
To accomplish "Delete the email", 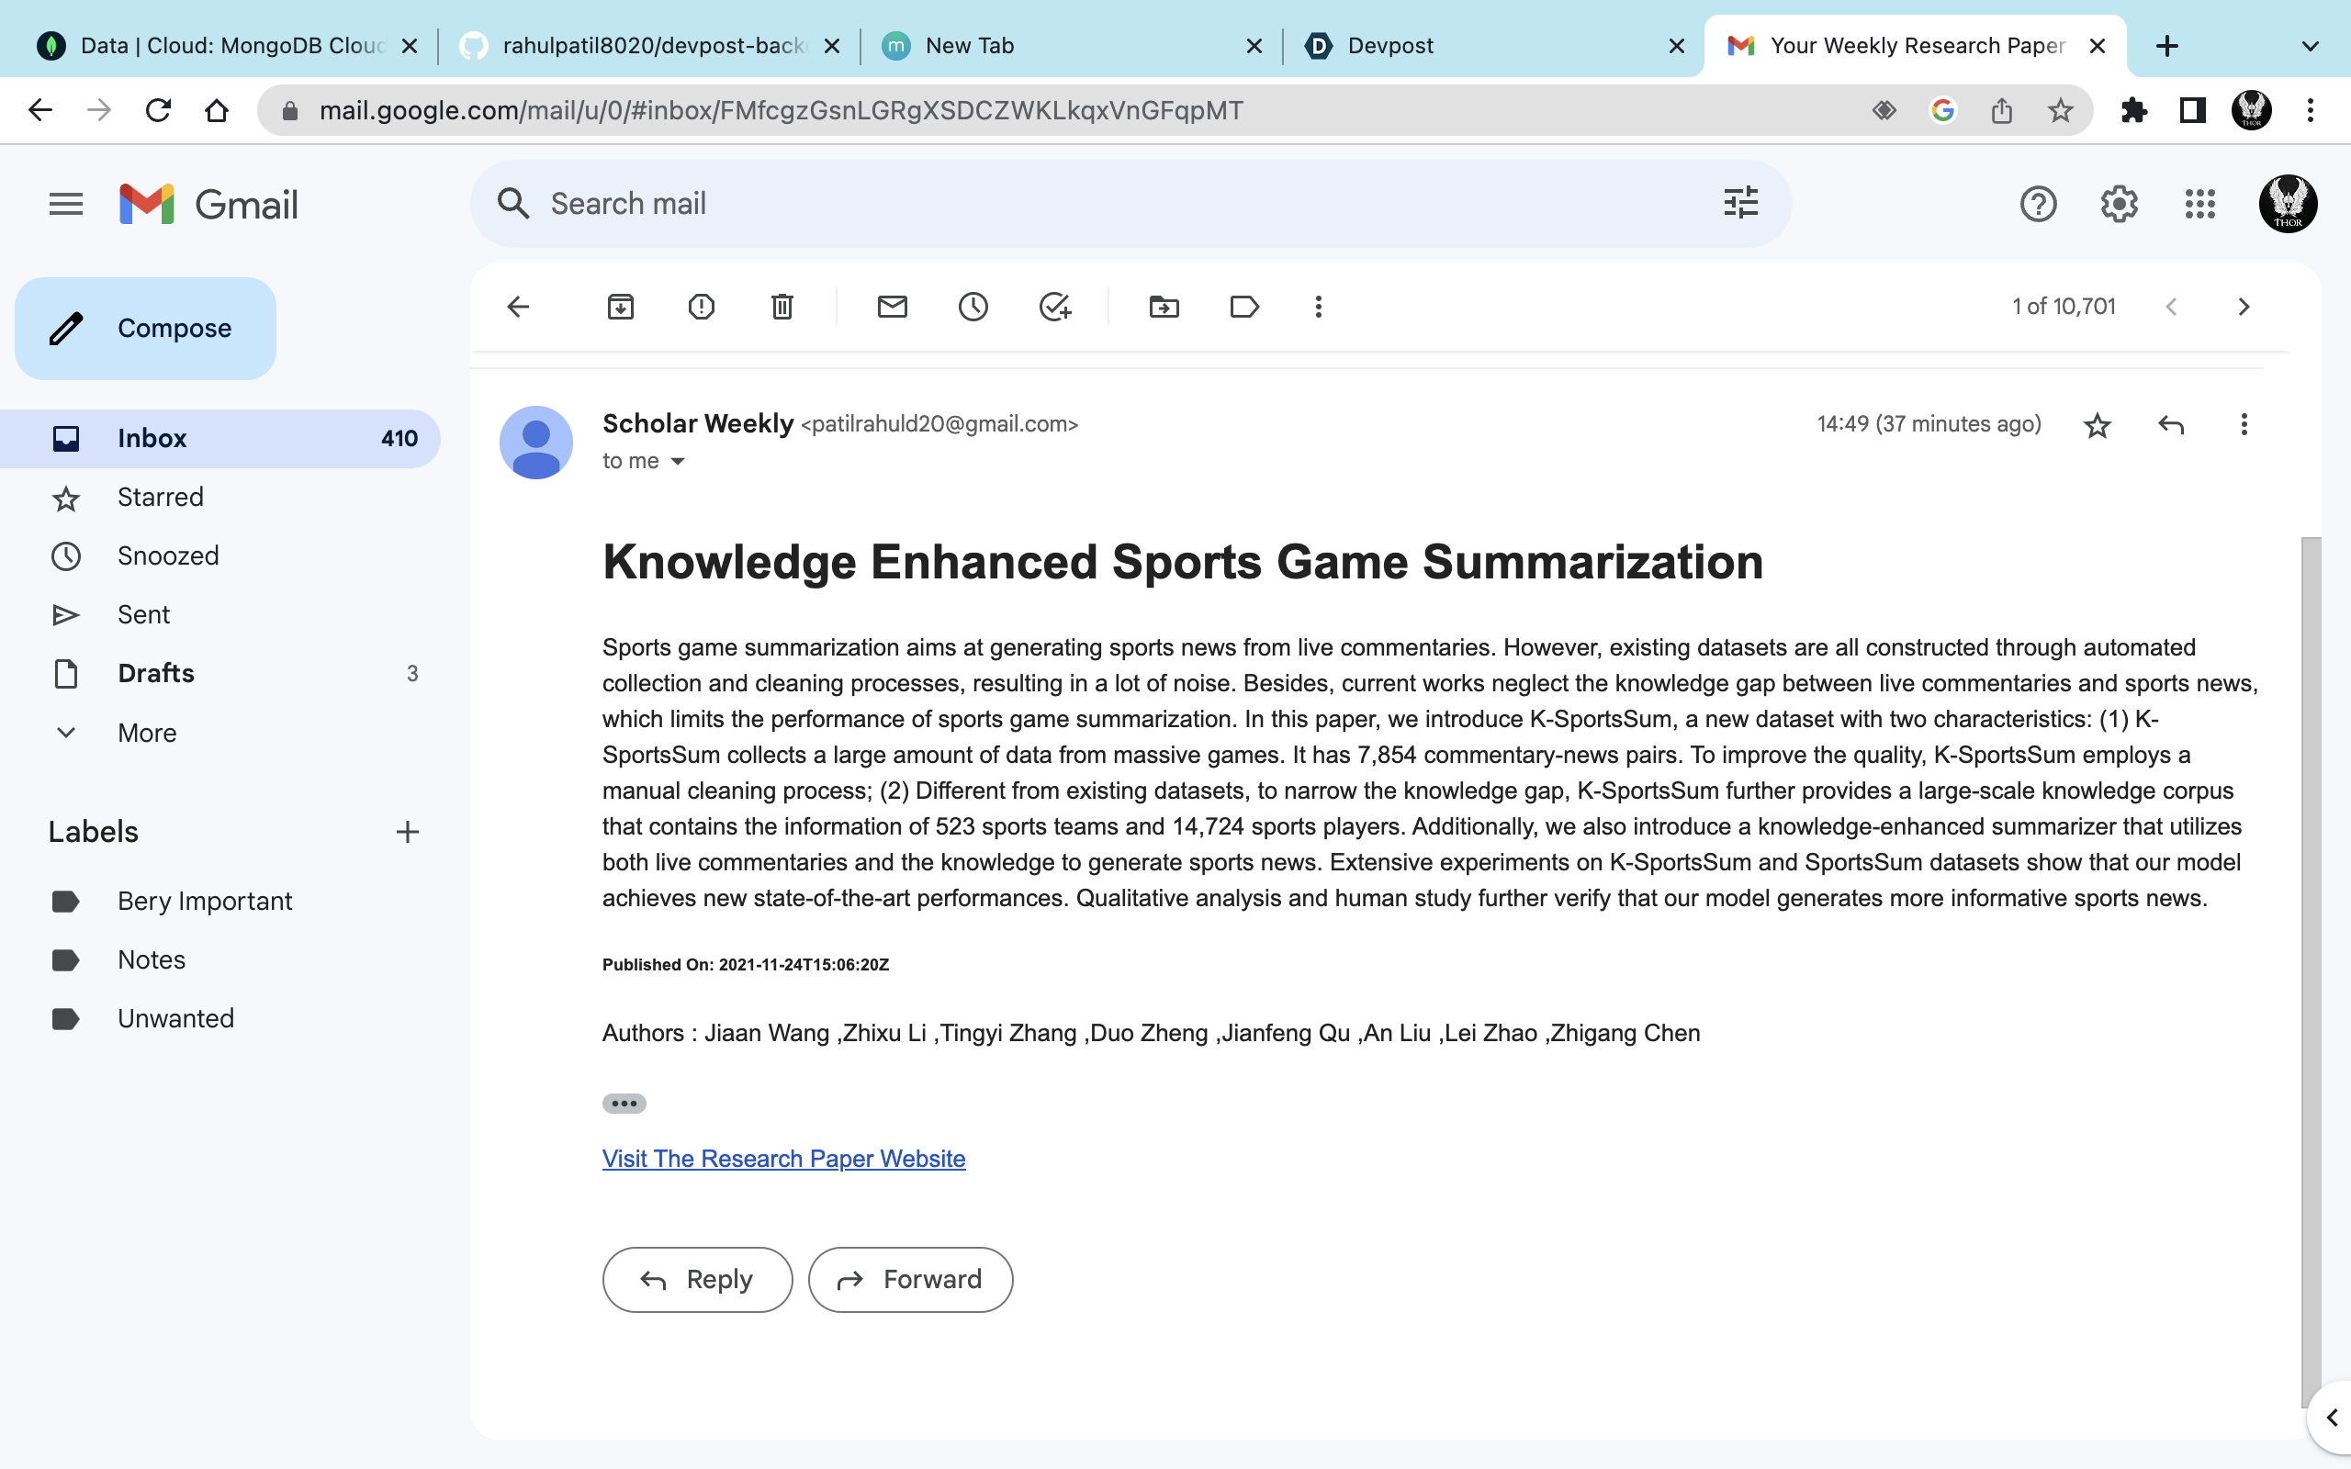I will (782, 306).
